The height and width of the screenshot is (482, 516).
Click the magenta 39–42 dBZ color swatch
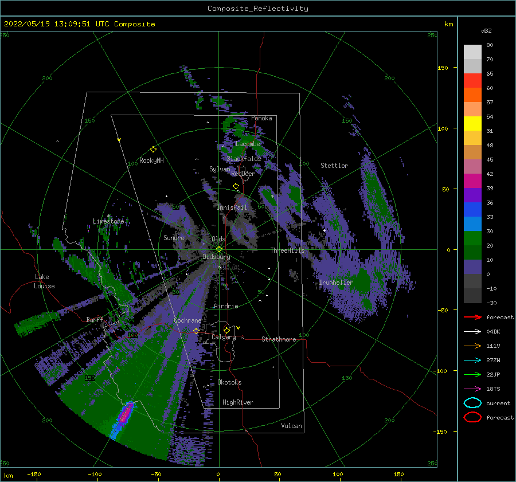[472, 181]
